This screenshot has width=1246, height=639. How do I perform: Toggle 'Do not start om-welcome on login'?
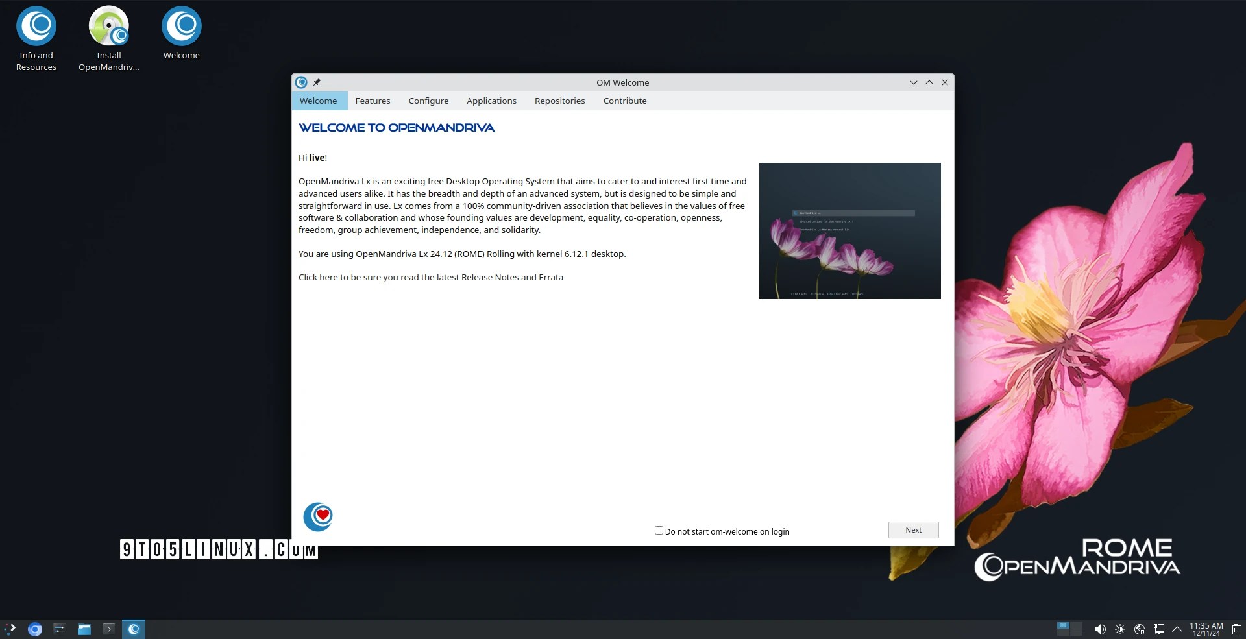pos(659,531)
